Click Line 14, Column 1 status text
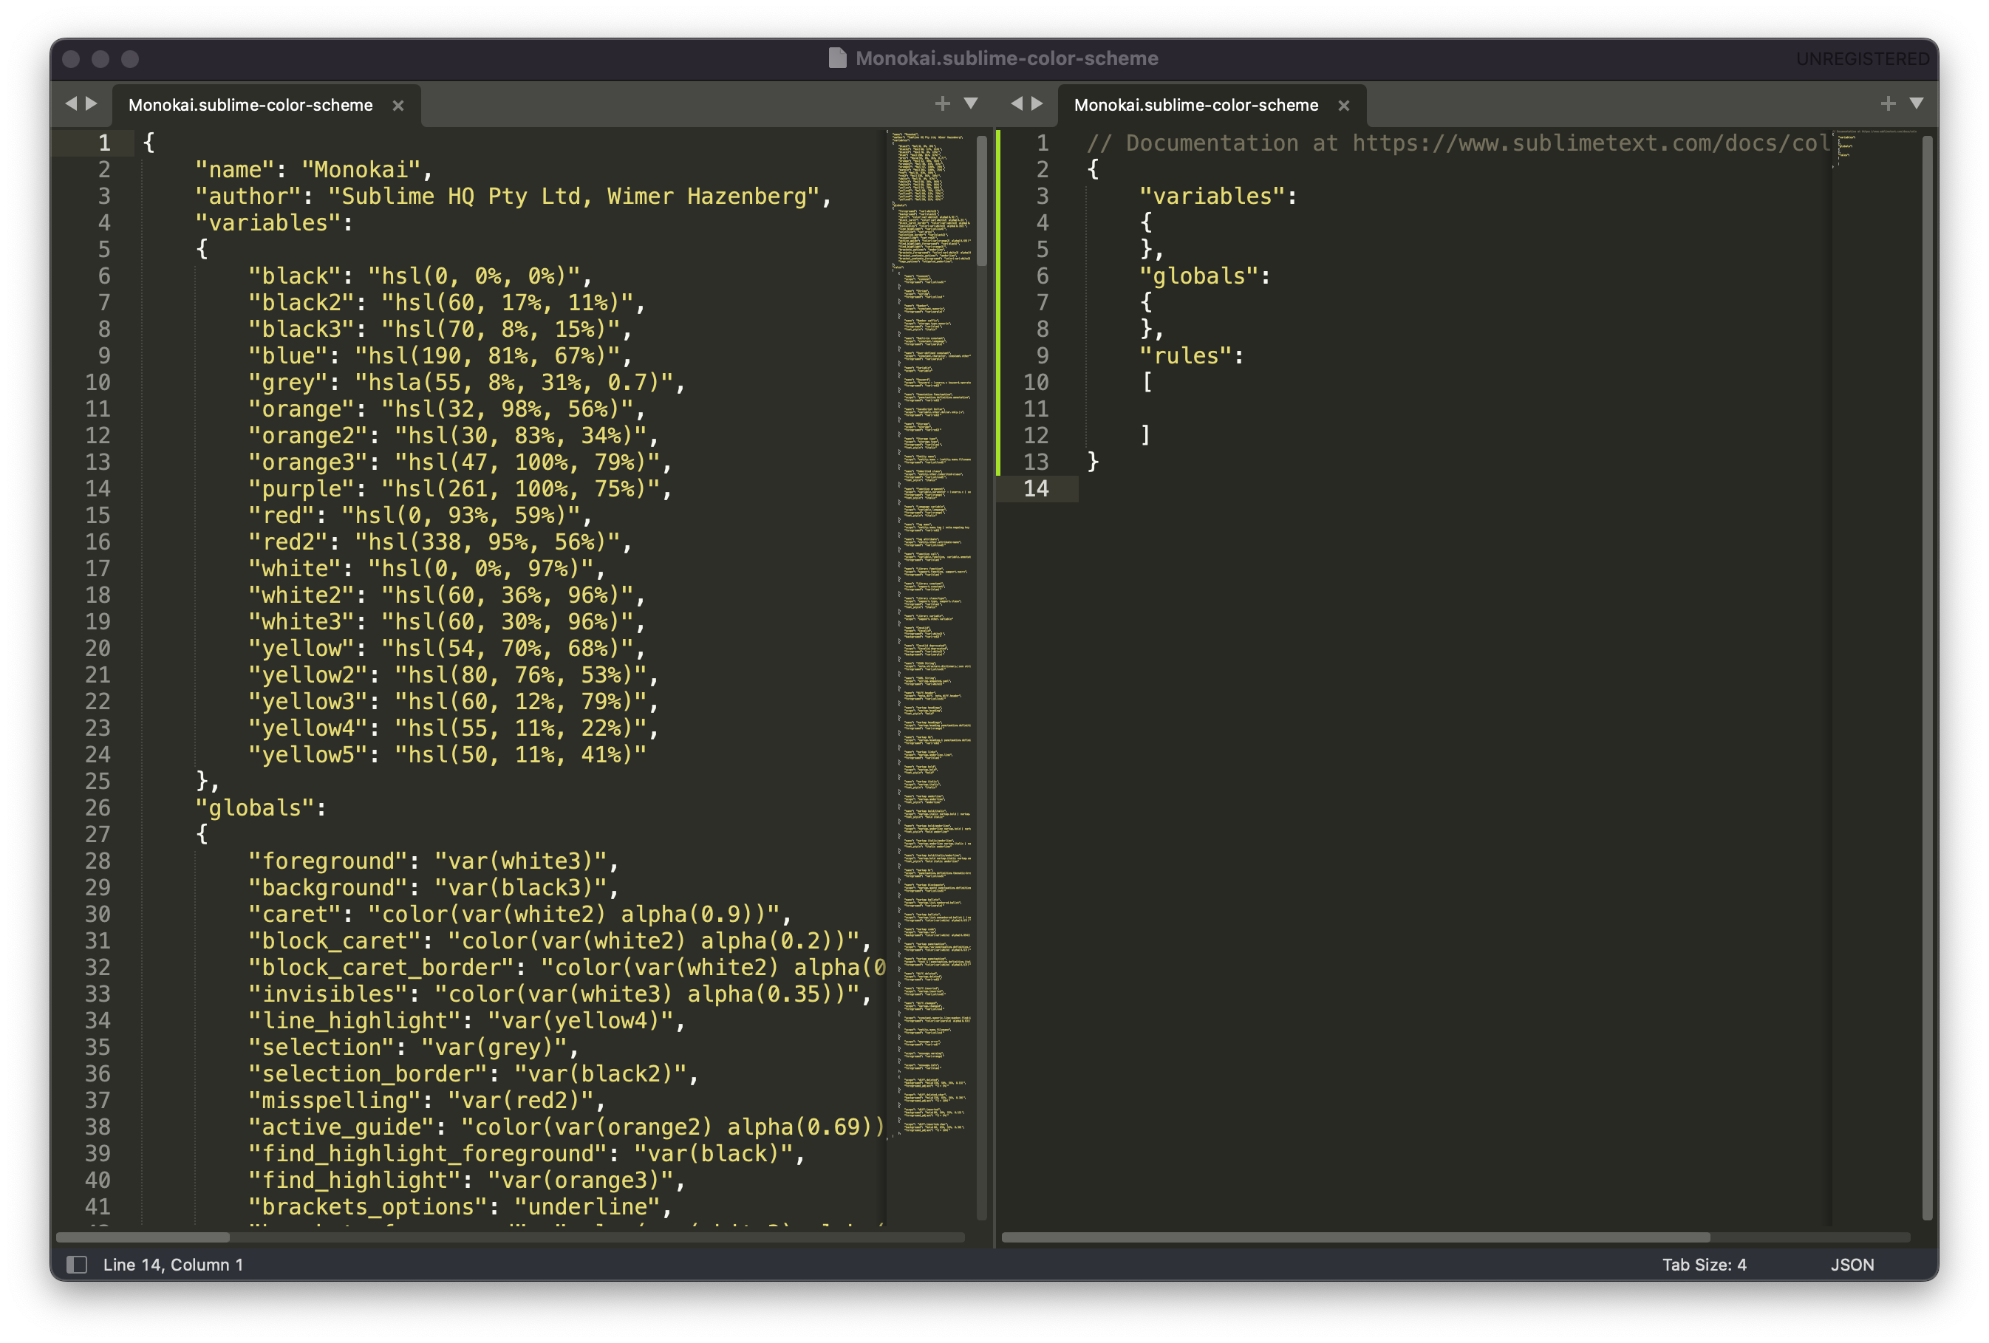The width and height of the screenshot is (1989, 1343). pyautogui.click(x=174, y=1264)
